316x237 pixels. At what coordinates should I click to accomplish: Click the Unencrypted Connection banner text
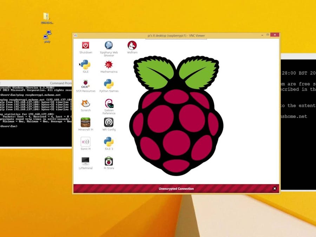[176, 189]
